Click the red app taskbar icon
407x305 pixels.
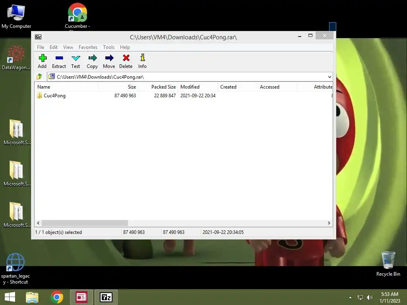click(x=81, y=297)
